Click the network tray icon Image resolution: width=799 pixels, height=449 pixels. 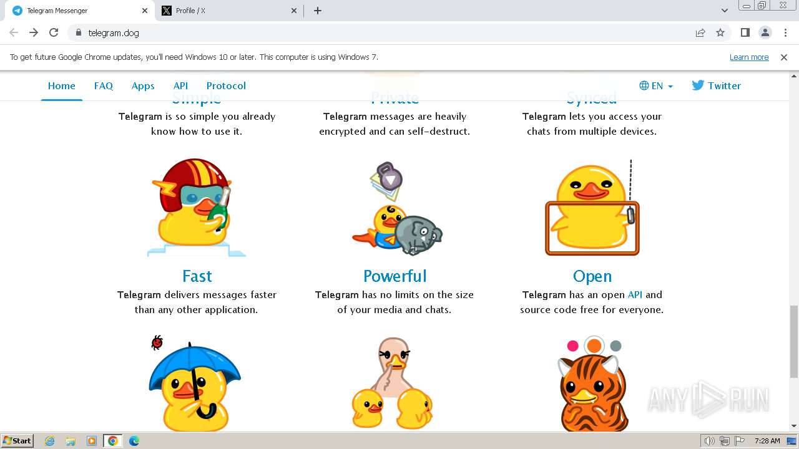(x=724, y=441)
